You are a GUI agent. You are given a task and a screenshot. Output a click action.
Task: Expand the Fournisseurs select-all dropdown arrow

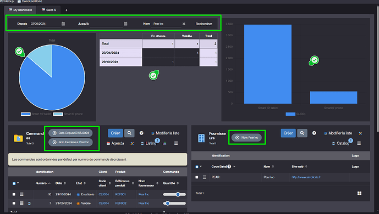pos(201,166)
